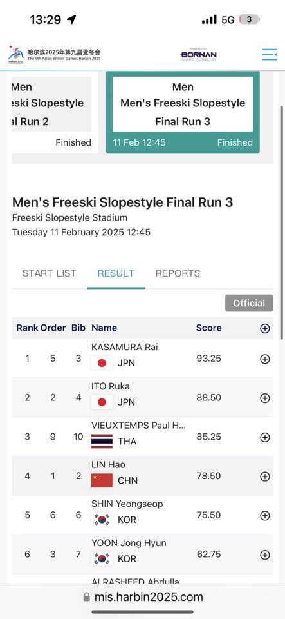Switch to the START LIST tab
The height and width of the screenshot is (619, 285).
pos(49,273)
